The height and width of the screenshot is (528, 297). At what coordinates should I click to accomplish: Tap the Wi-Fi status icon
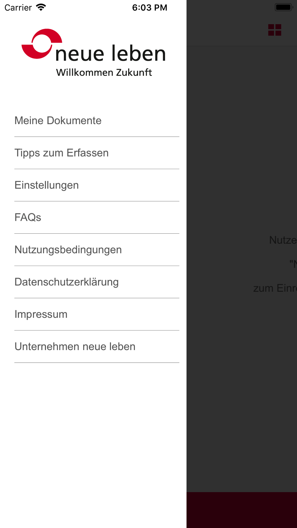pyautogui.click(x=41, y=7)
